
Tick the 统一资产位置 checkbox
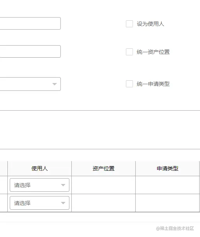point(129,52)
